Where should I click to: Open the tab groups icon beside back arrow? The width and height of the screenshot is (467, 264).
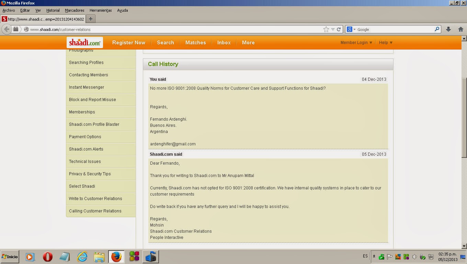click(16, 29)
